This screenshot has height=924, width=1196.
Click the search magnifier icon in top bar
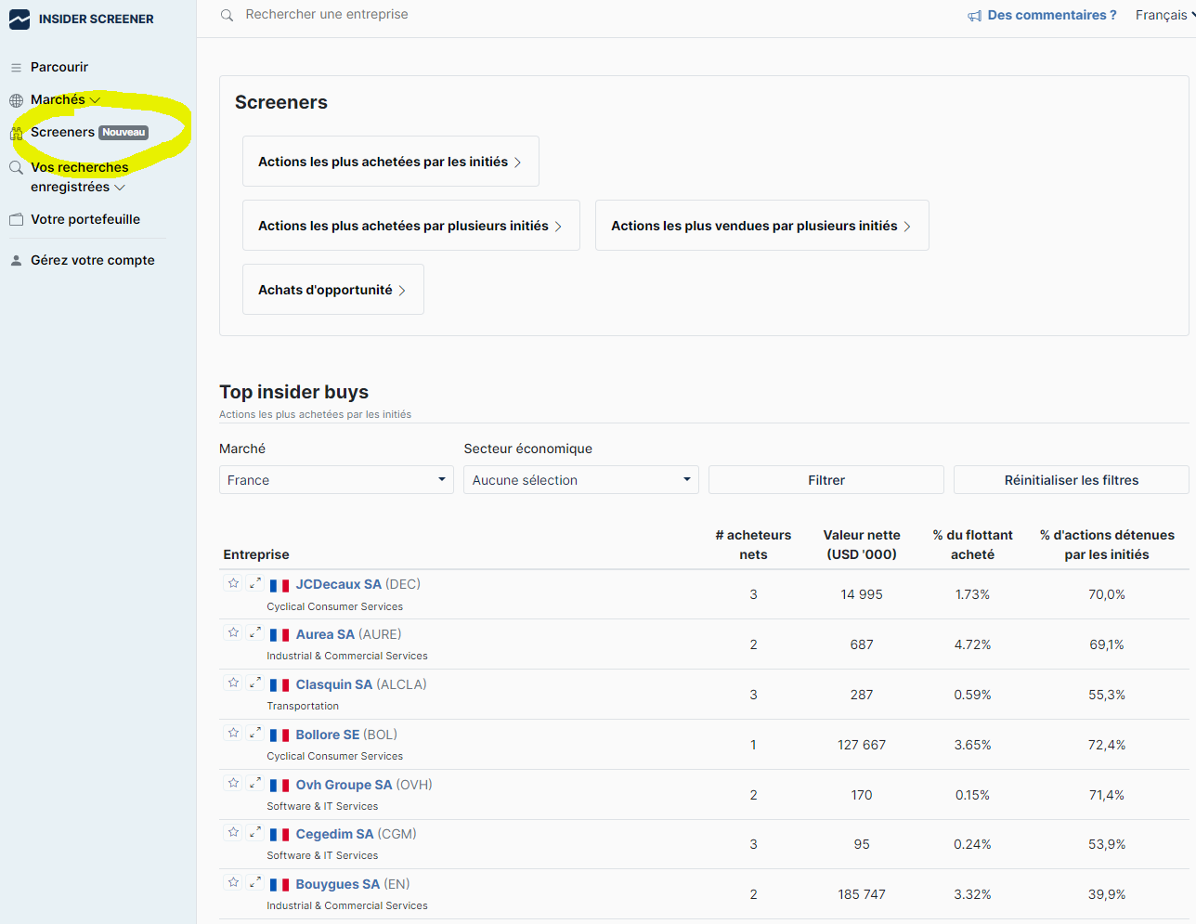227,15
